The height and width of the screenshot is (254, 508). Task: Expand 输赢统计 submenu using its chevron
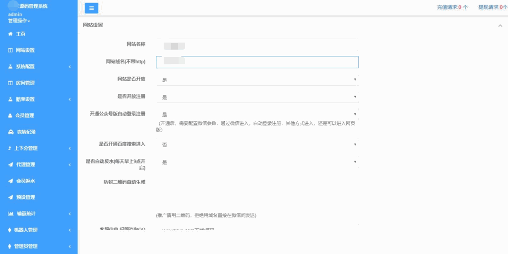(69, 213)
